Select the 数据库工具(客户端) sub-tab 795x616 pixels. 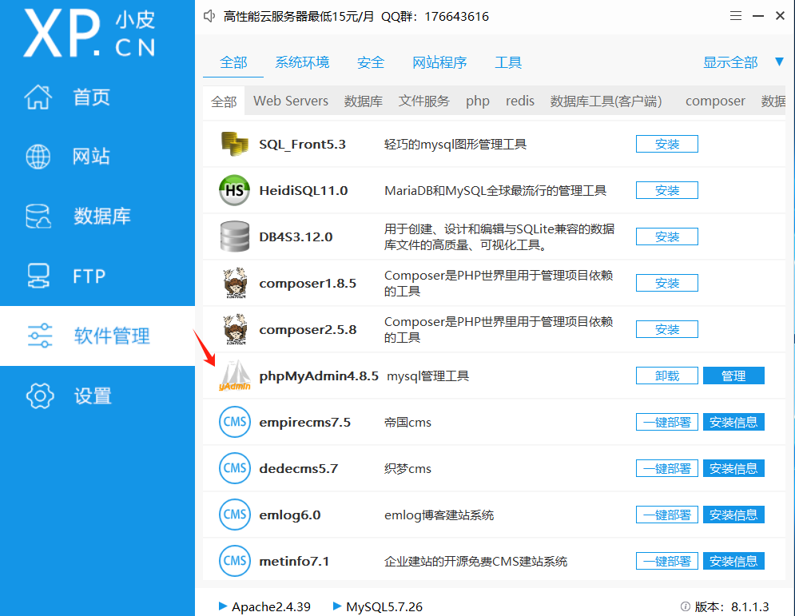pyautogui.click(x=606, y=101)
